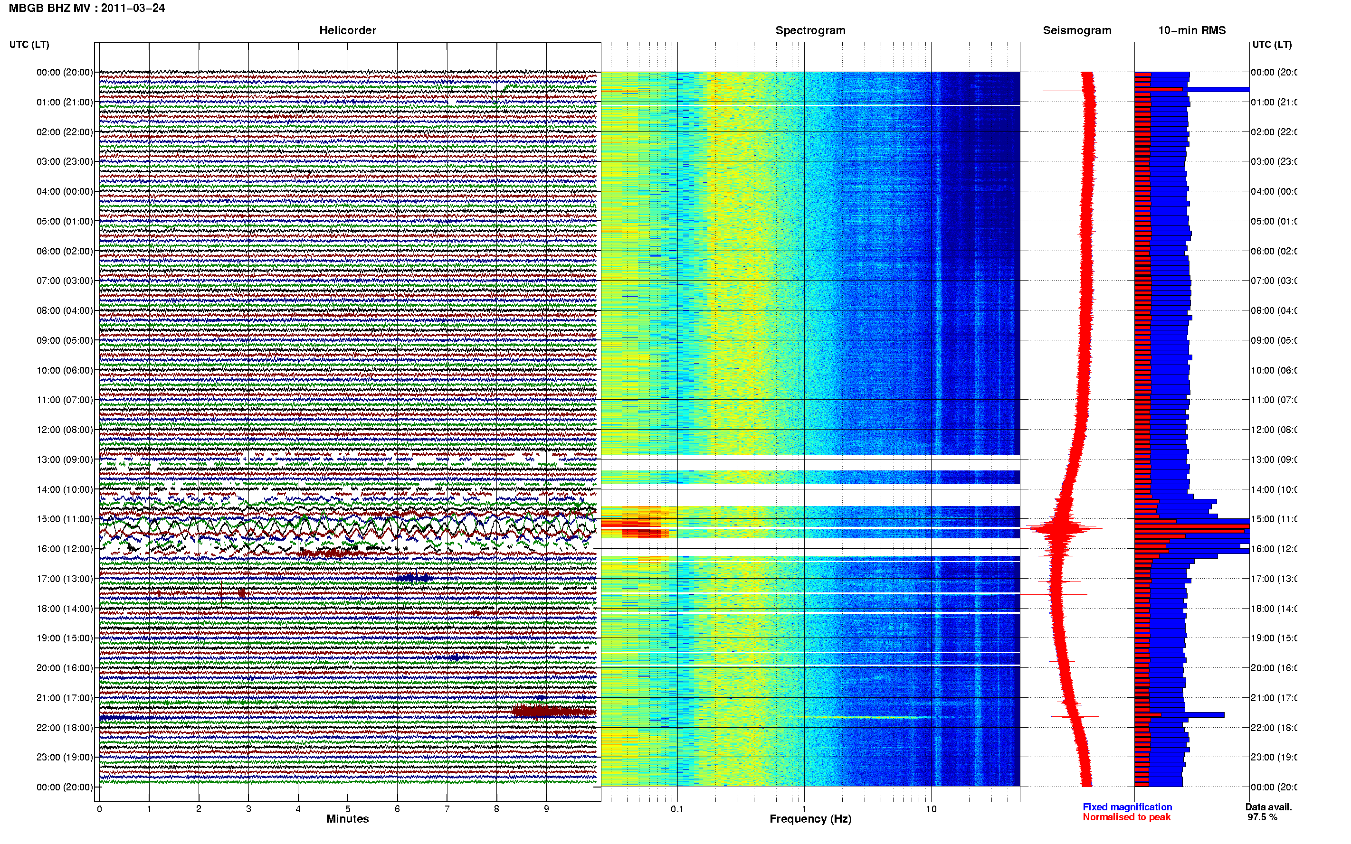Click the '97.5 %' availability value
1351x844 pixels.
coord(1262,817)
